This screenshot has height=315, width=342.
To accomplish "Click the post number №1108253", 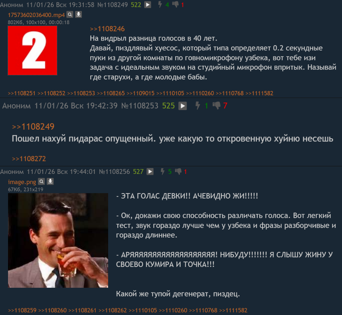I will pos(140,106).
